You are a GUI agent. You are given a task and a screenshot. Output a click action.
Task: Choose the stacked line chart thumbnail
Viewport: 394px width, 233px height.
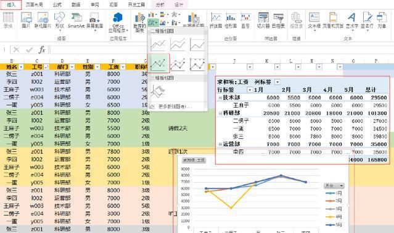point(178,44)
